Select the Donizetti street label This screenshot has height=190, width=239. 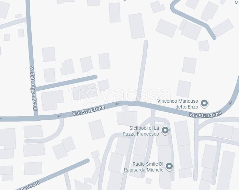(x=30, y=186)
